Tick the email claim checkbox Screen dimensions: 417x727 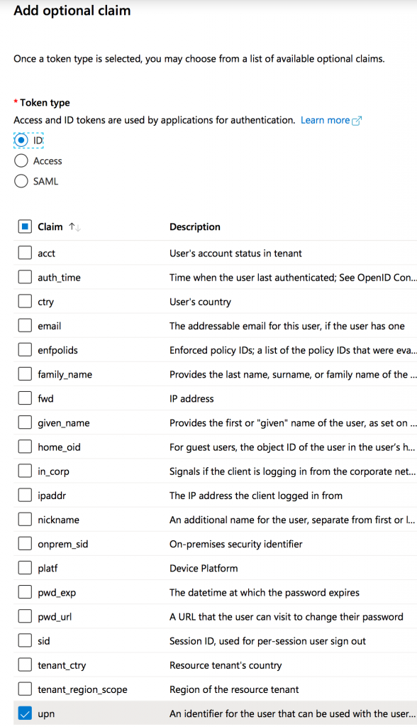(25, 326)
